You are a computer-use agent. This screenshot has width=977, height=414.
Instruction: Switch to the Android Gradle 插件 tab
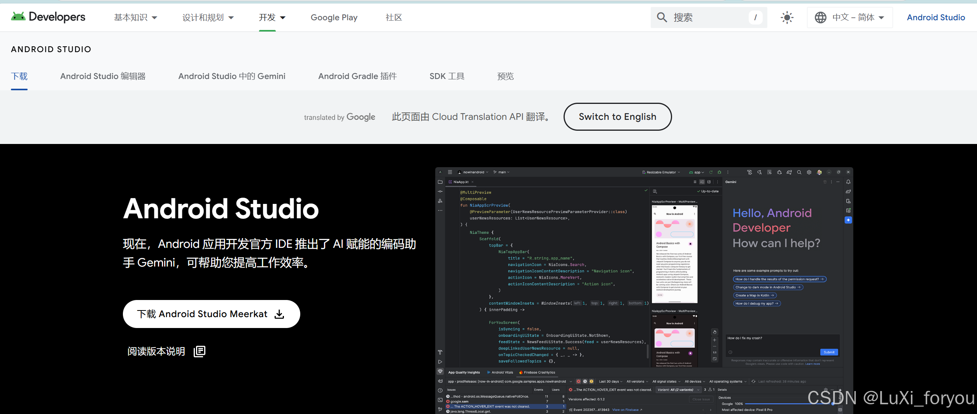pyautogui.click(x=357, y=76)
